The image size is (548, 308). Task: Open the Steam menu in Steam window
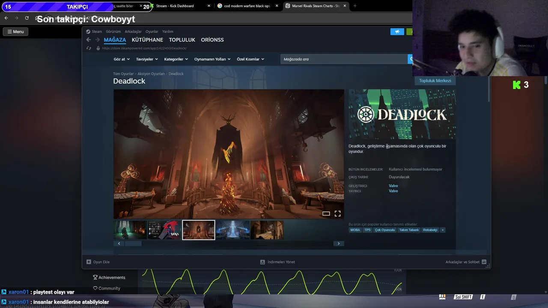tap(94, 32)
